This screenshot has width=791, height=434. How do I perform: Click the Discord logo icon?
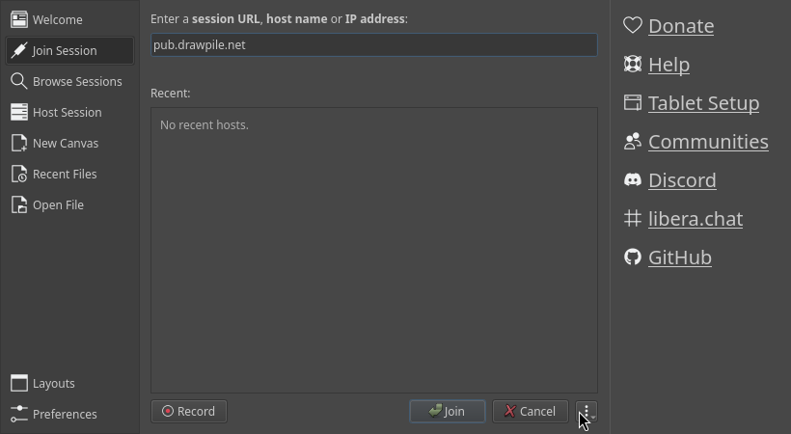pyautogui.click(x=633, y=180)
